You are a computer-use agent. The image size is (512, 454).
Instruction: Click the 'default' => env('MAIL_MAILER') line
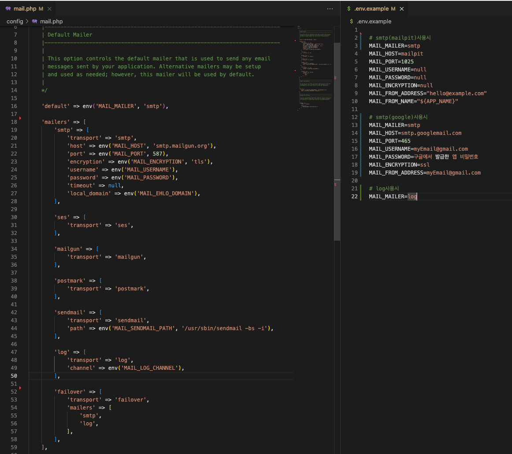point(105,106)
